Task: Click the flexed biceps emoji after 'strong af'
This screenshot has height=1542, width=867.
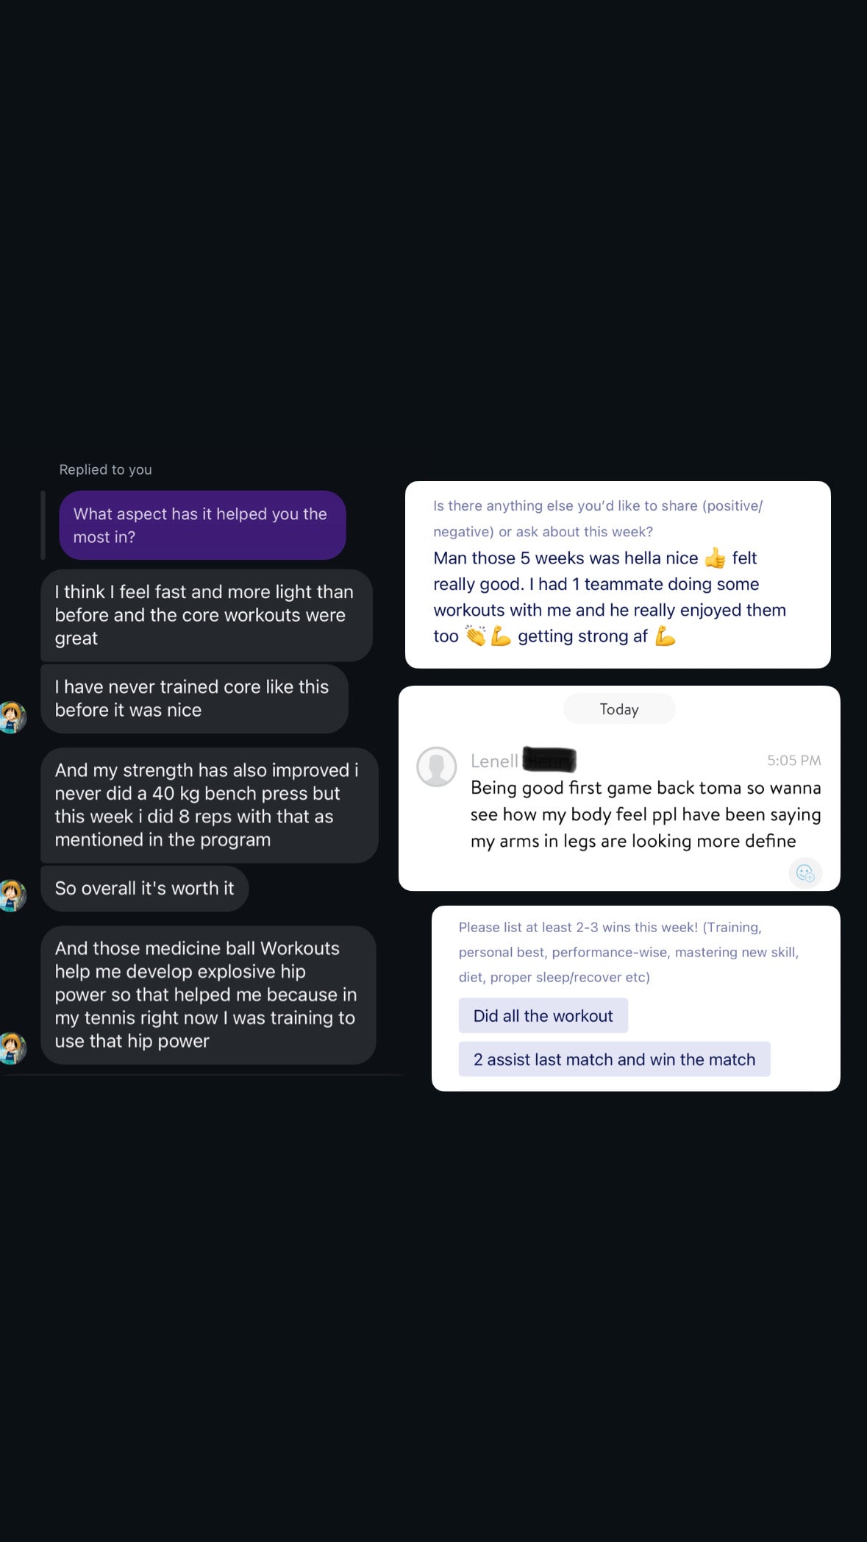Action: (665, 636)
